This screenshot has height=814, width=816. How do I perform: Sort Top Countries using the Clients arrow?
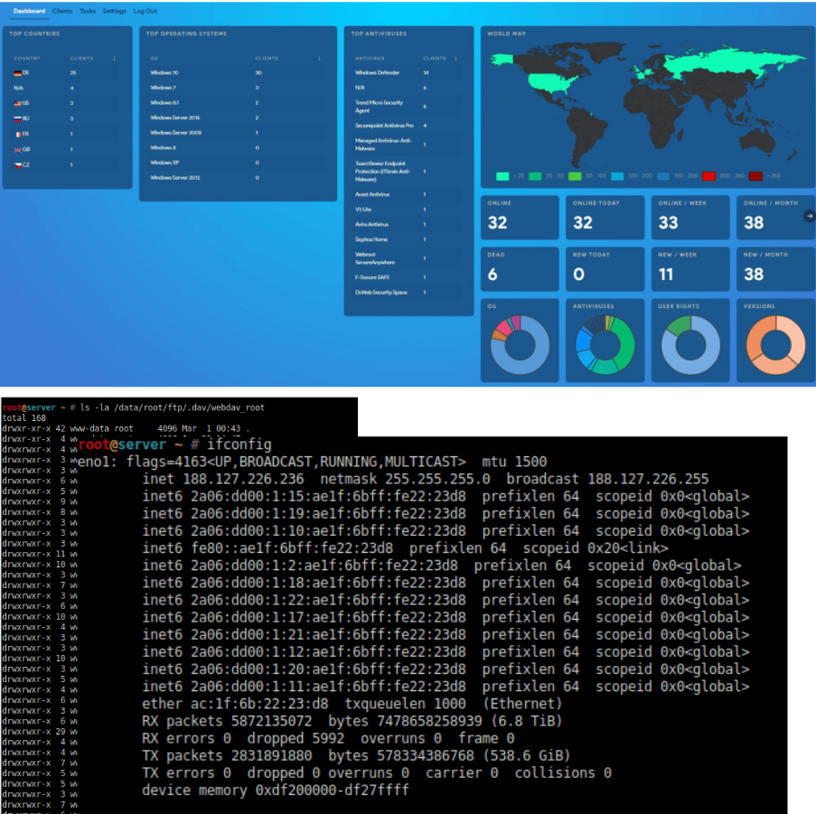pyautogui.click(x=114, y=59)
